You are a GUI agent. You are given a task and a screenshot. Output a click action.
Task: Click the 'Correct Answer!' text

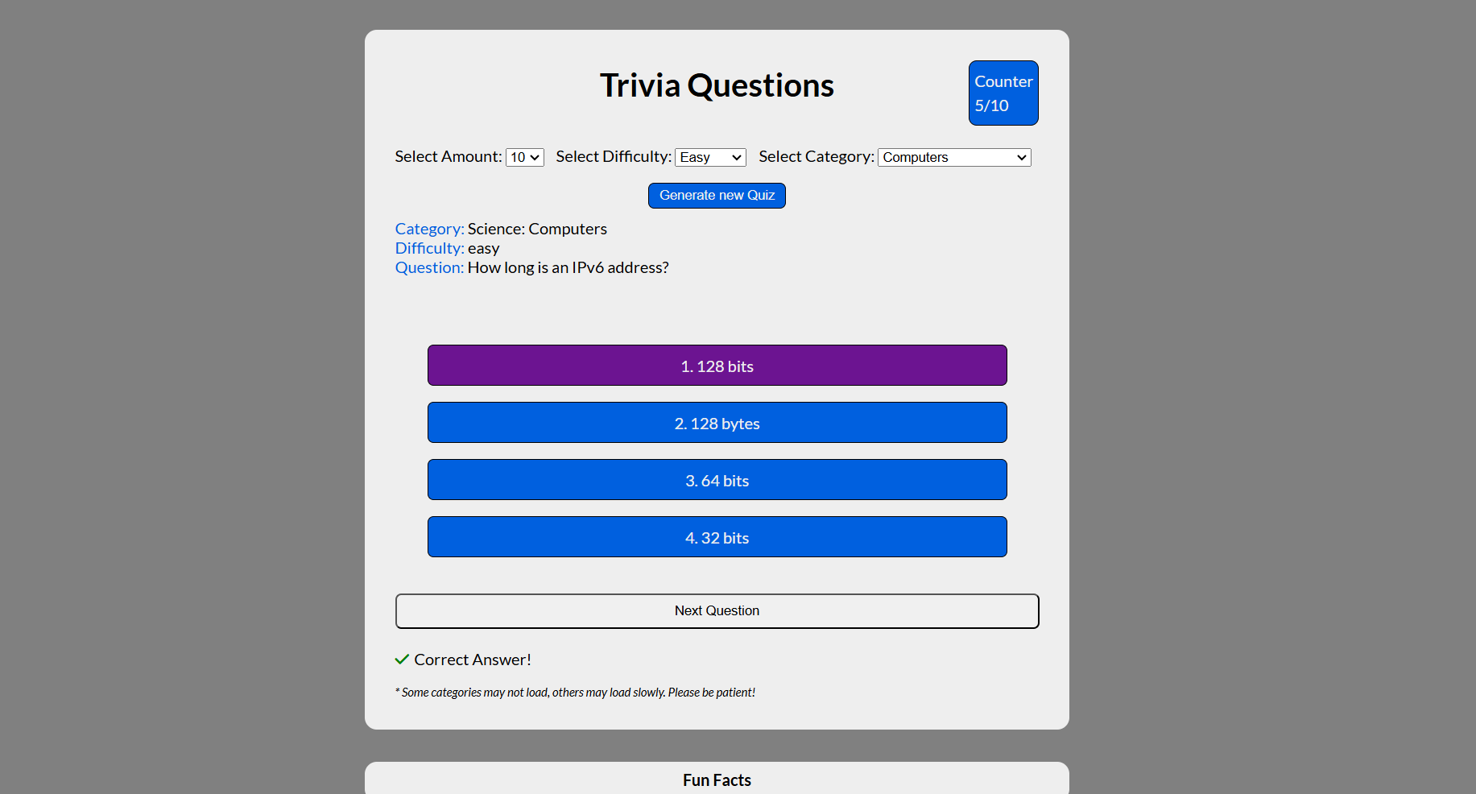click(472, 659)
